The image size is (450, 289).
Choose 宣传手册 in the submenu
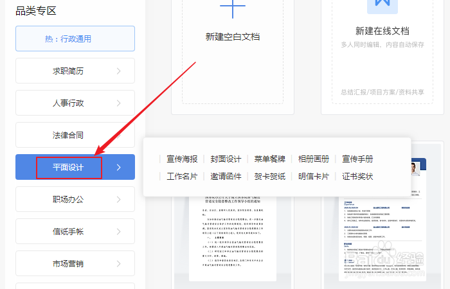coord(357,159)
